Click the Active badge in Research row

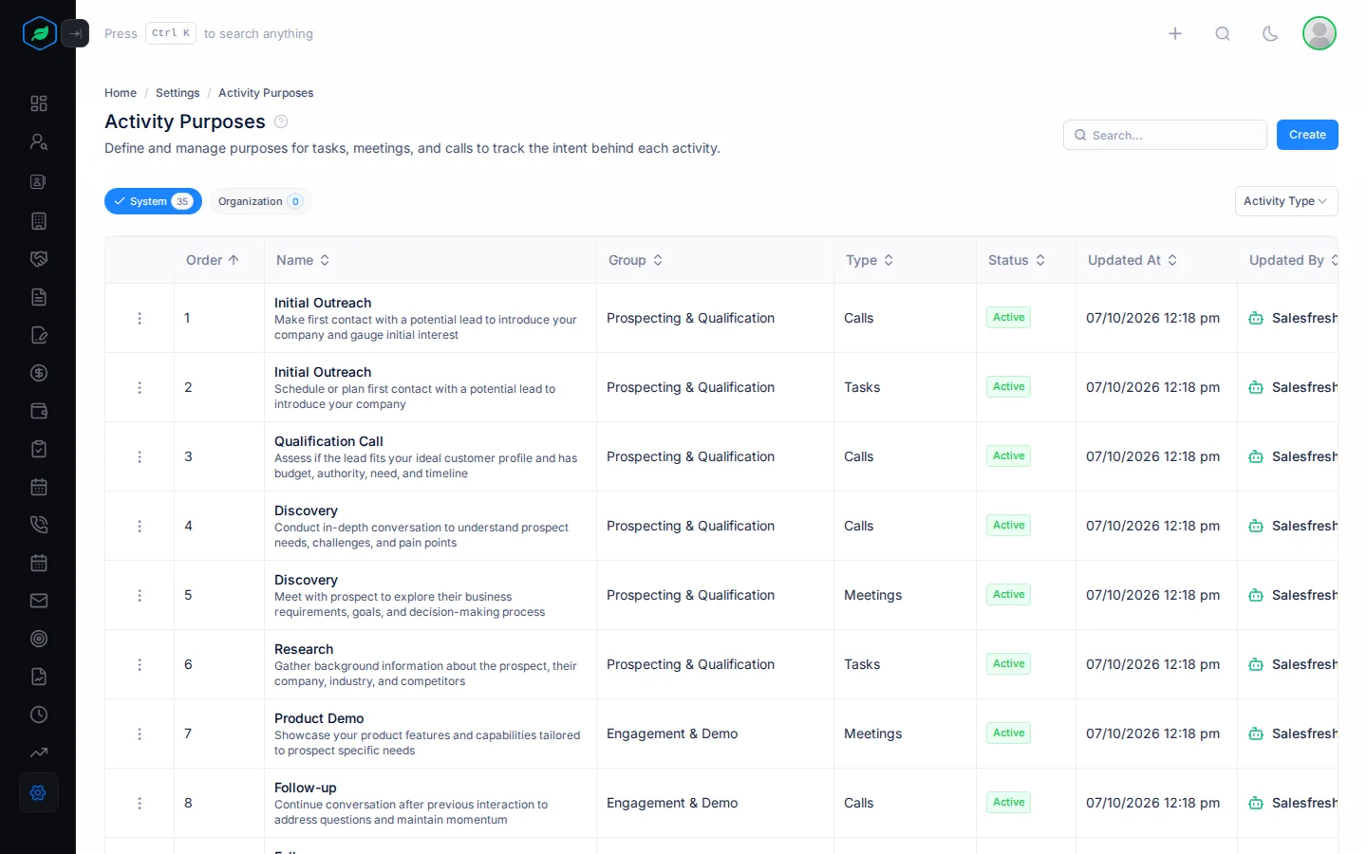(1008, 664)
